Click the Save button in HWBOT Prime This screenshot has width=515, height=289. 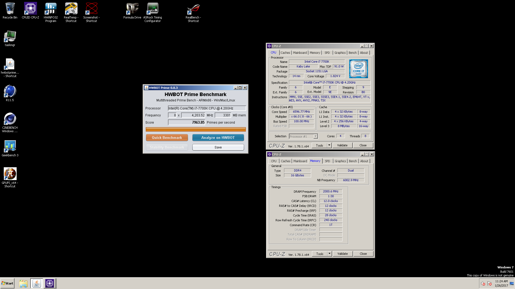coord(218,147)
